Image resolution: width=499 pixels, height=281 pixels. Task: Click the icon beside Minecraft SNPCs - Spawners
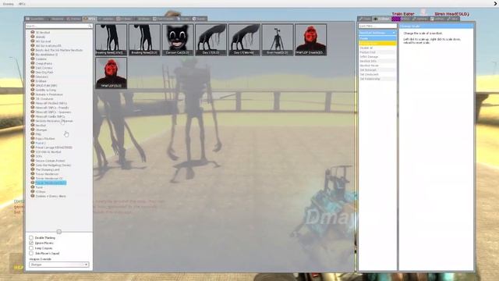pyautogui.click(x=33, y=112)
